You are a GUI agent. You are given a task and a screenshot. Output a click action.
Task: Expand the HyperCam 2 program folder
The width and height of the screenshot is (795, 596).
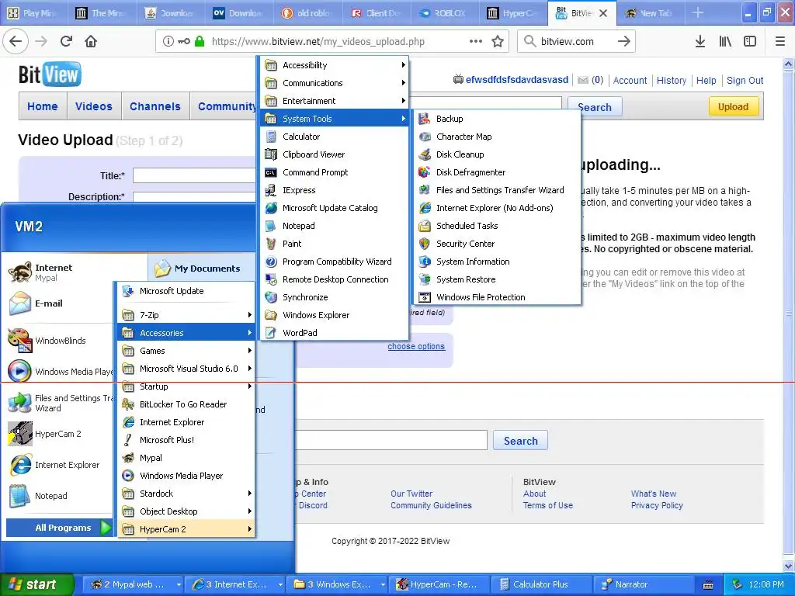(186, 529)
